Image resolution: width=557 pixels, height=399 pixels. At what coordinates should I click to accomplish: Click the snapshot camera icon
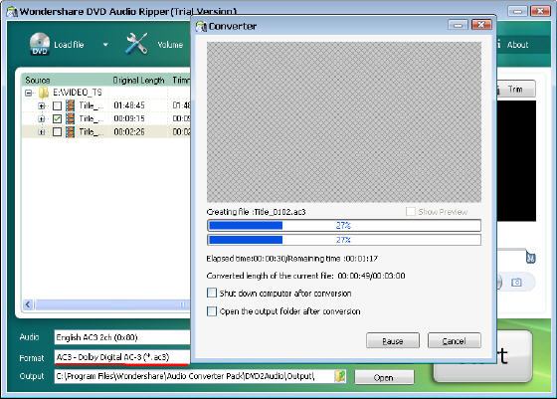click(x=516, y=283)
